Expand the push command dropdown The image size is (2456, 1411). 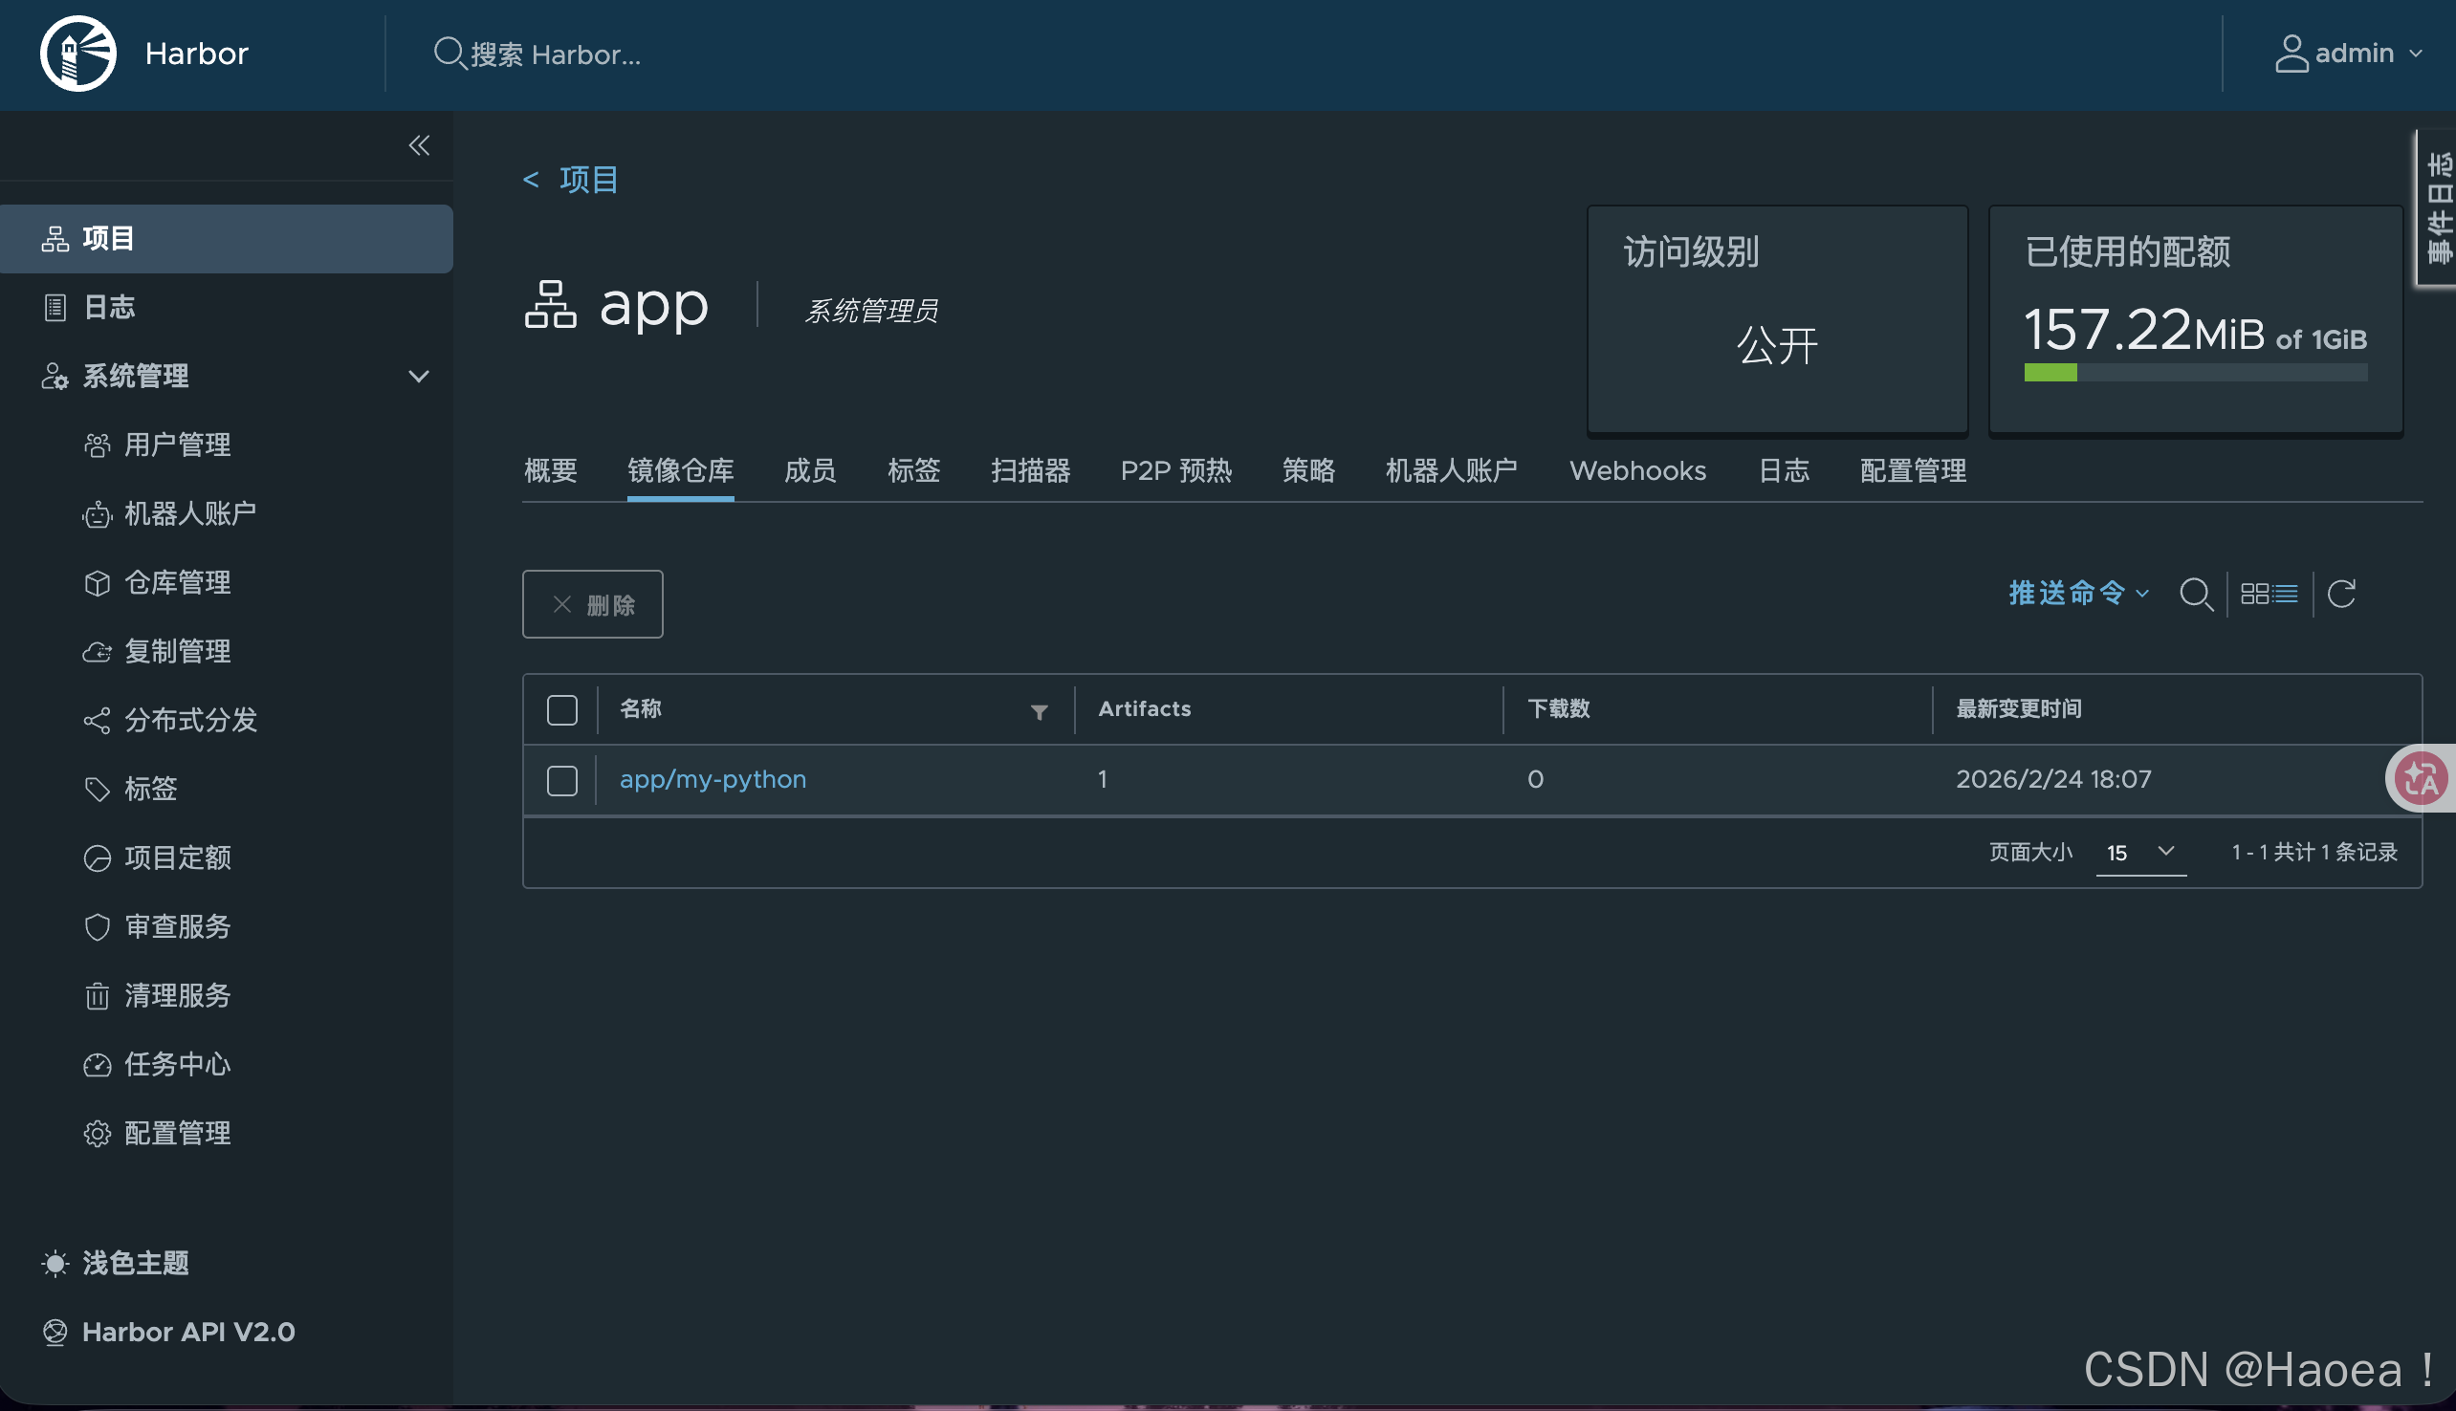pos(2078,592)
